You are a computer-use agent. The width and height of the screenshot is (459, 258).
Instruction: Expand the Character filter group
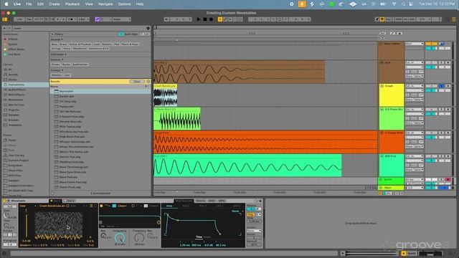(59, 54)
